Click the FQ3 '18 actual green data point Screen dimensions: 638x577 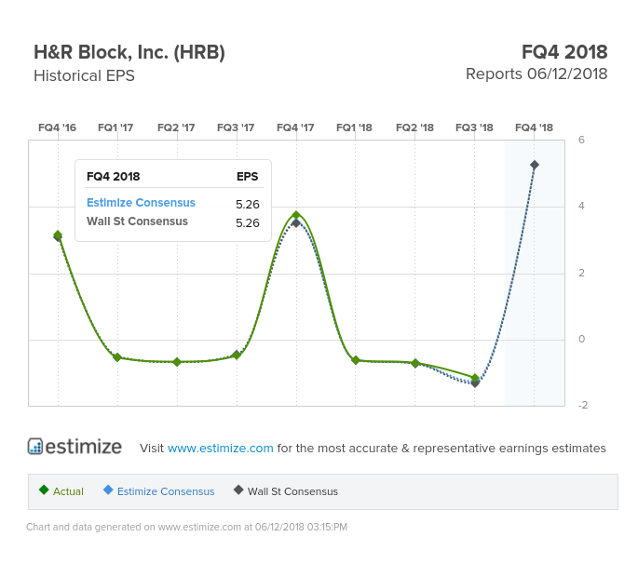click(x=475, y=378)
